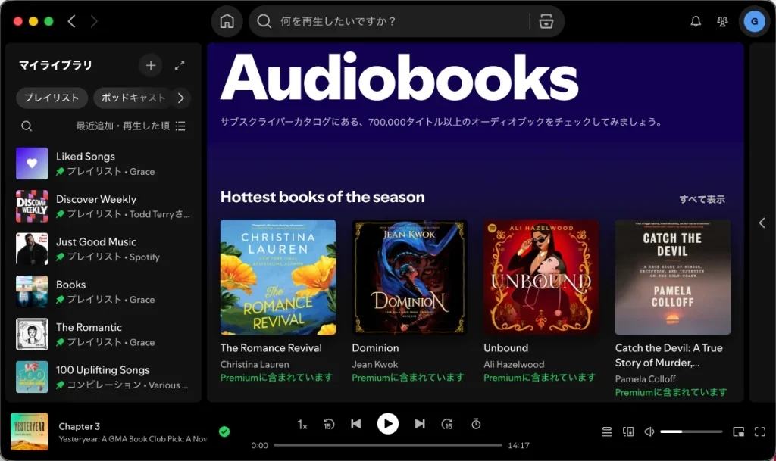Open the Browse icon in search bar
The width and height of the screenshot is (776, 461).
click(x=546, y=21)
